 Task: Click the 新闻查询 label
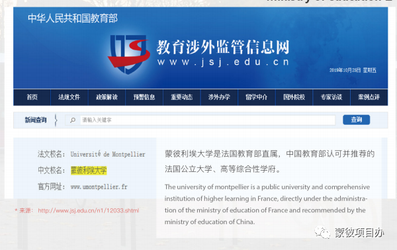(x=36, y=120)
